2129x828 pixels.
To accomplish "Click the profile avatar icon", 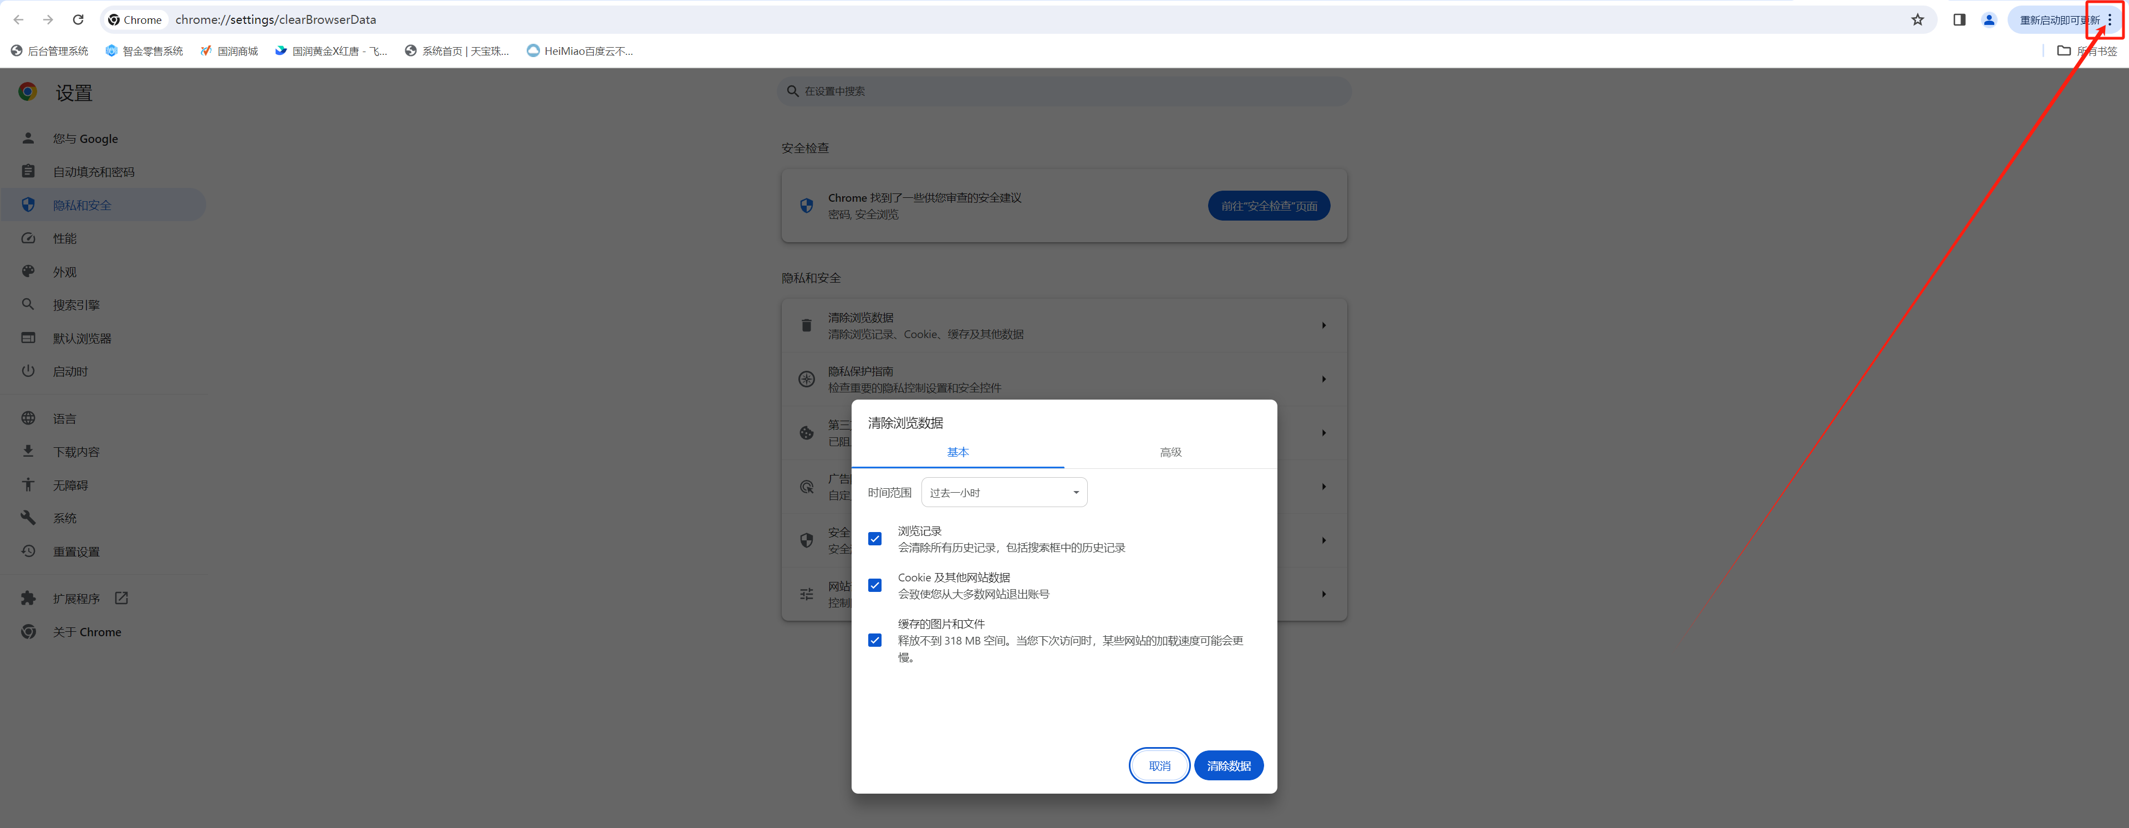I will coord(1989,19).
